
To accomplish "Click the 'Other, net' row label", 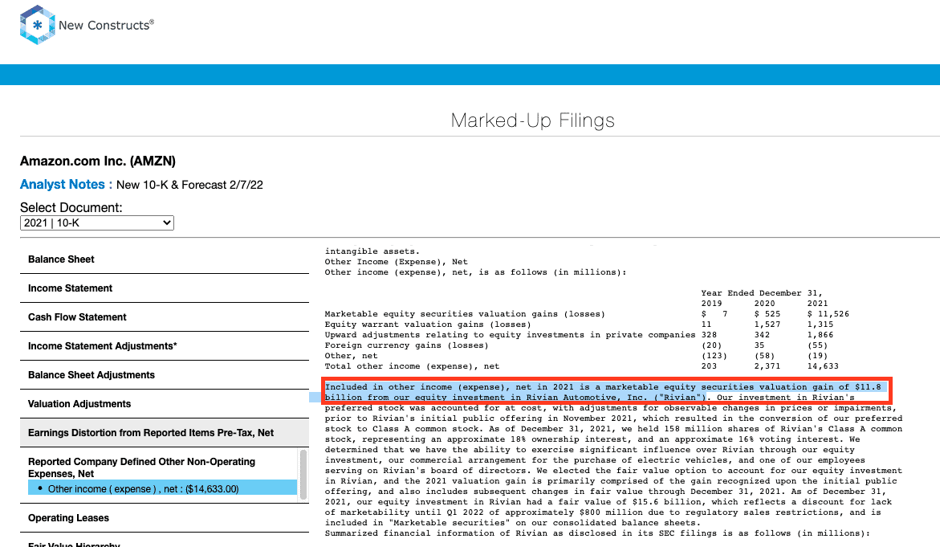I will 351,357.
